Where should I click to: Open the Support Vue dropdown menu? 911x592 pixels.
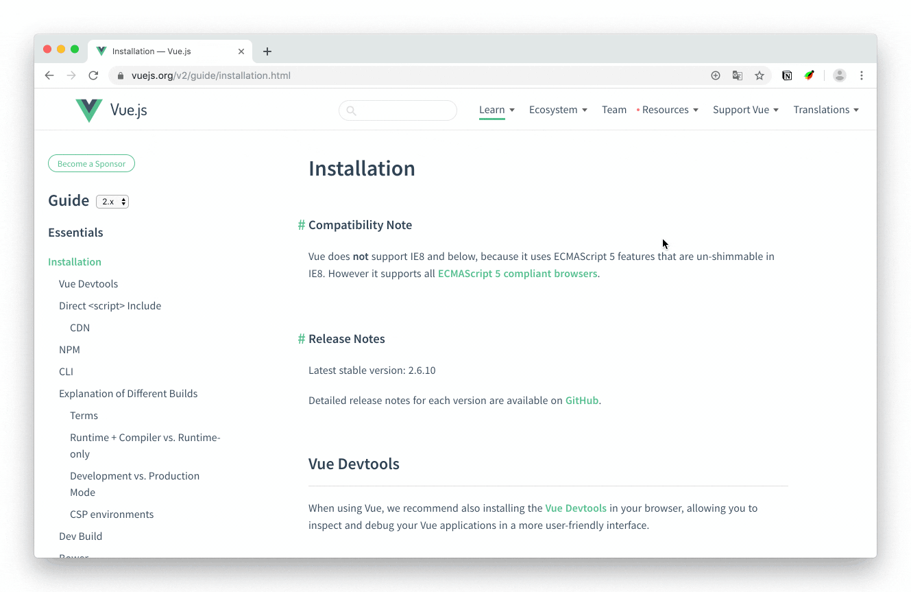click(x=746, y=110)
